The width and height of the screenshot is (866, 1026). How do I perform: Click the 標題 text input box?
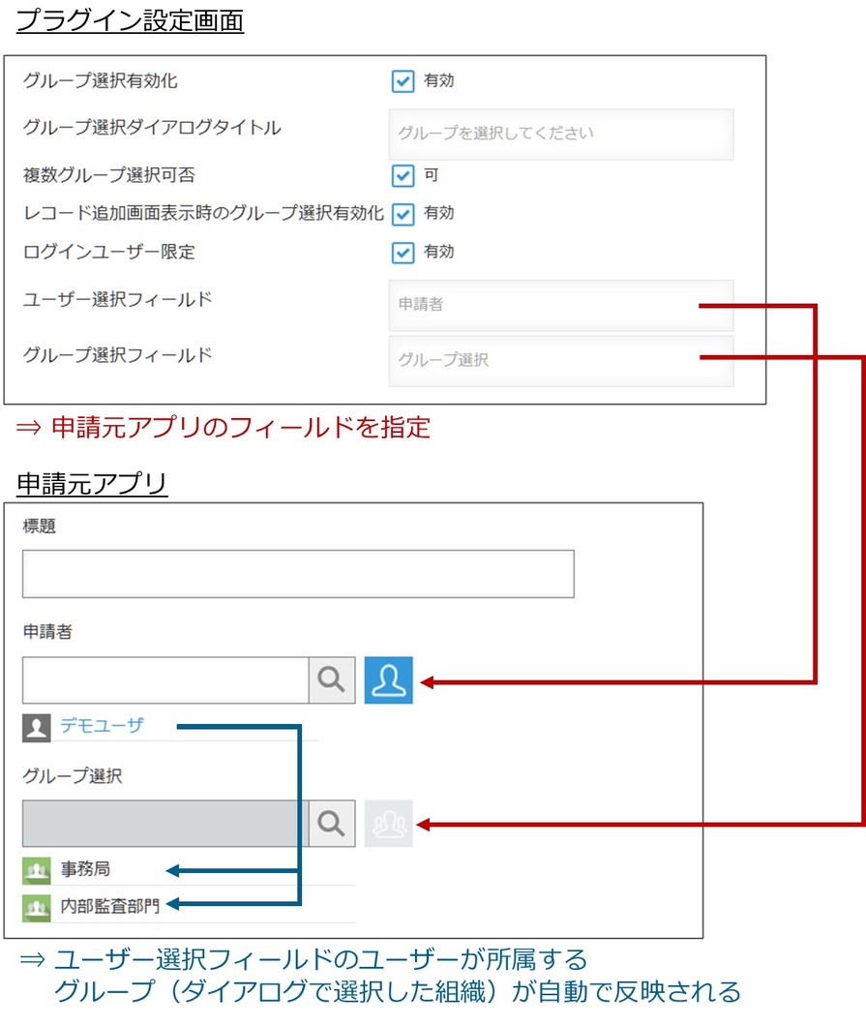pyautogui.click(x=298, y=574)
